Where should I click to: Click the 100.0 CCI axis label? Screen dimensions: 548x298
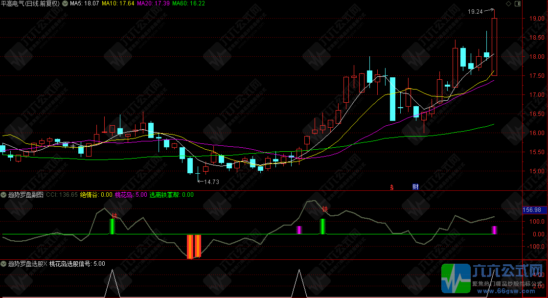[536, 222]
